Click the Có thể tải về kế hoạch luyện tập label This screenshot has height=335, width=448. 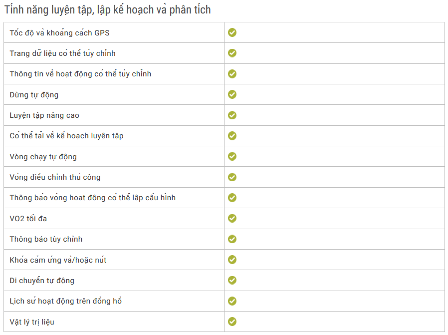[x=66, y=136]
